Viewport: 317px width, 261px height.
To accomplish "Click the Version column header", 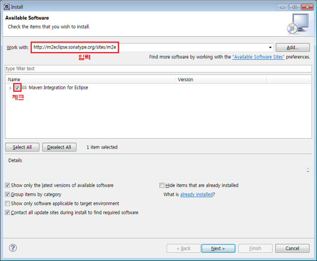I will pos(221,79).
